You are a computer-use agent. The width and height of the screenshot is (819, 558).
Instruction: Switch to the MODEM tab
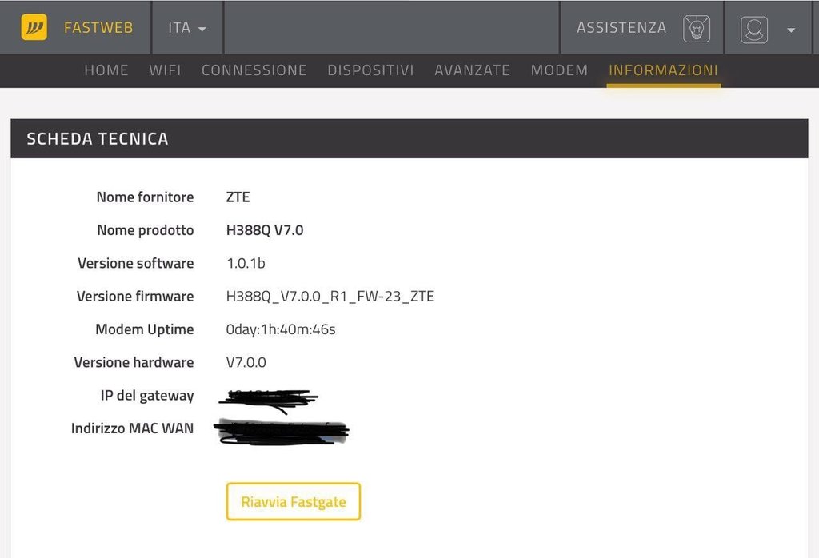point(559,70)
